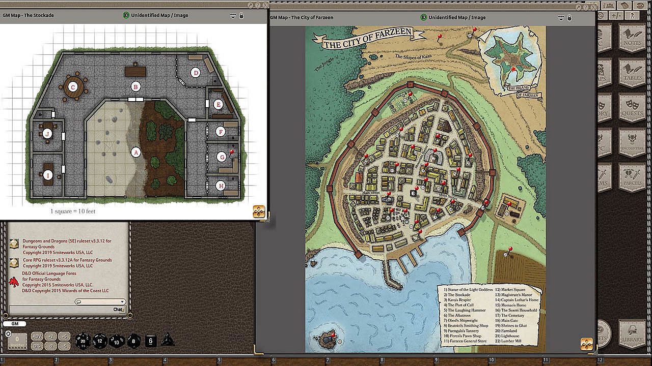652x366 pixels.
Task: Open the Encounters sidebar panel
Action: tap(632, 142)
